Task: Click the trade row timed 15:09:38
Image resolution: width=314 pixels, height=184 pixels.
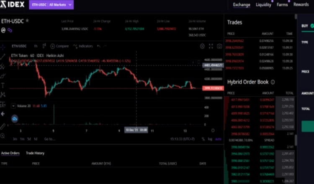Action: 260,41
